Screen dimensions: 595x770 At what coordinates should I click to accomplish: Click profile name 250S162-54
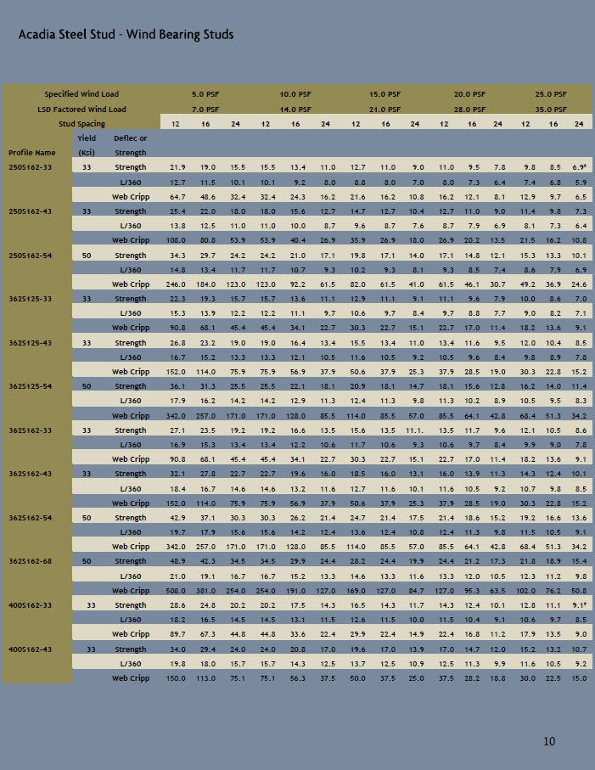click(x=30, y=255)
